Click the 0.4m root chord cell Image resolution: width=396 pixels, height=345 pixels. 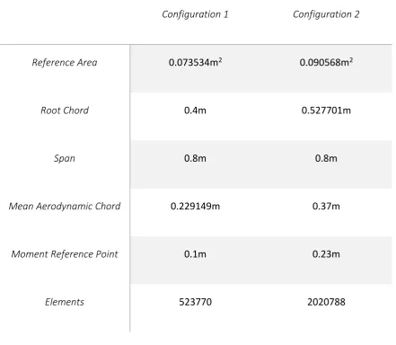tap(195, 111)
